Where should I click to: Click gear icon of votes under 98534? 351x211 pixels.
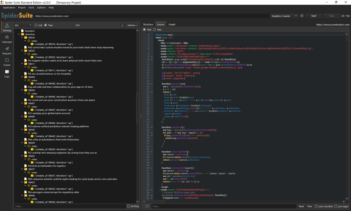[x=29, y=41]
